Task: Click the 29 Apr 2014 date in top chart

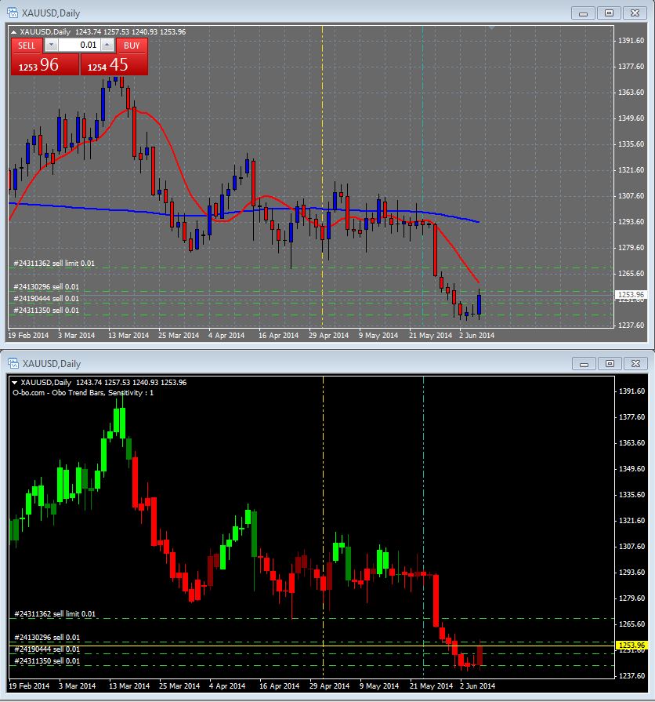Action: click(328, 335)
